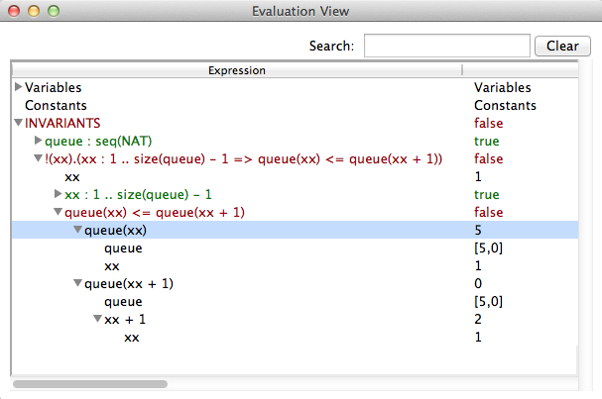Select the Constants row
602x399 pixels.
coord(56,105)
